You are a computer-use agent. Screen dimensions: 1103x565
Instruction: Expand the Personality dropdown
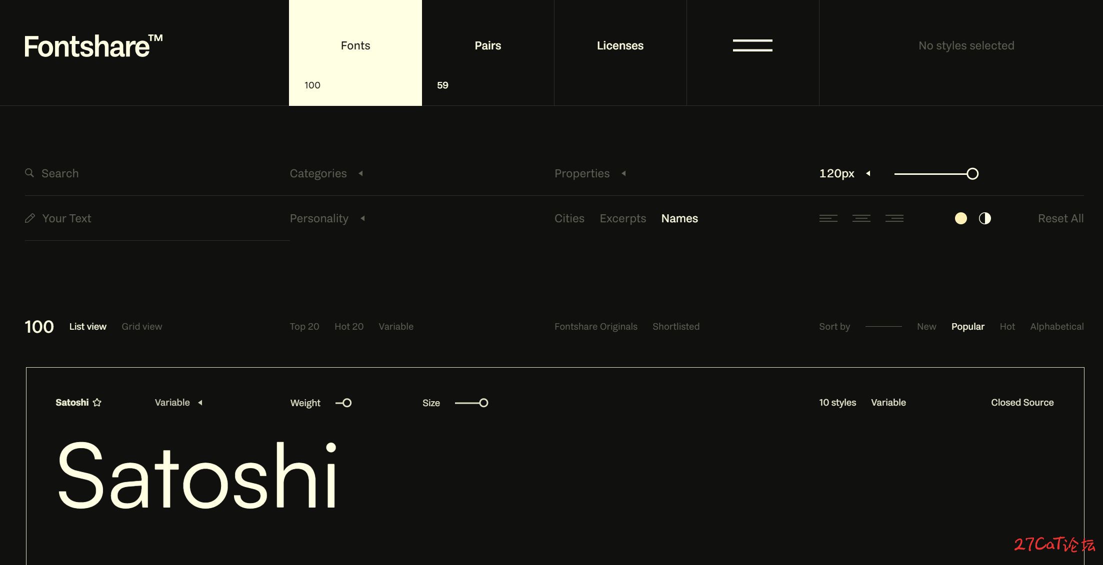[327, 218]
